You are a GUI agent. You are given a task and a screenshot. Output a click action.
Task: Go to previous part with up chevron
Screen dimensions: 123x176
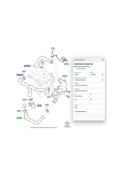click(x=95, y=60)
